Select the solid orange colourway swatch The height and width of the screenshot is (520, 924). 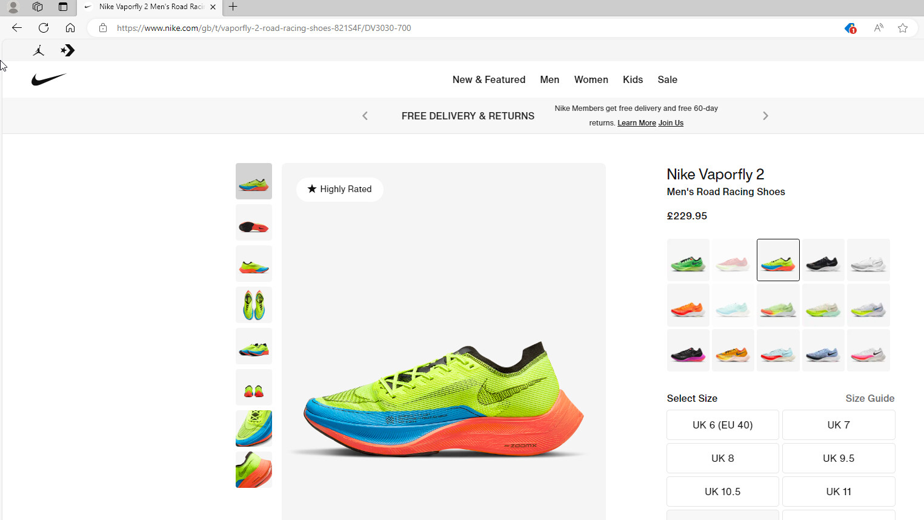click(688, 305)
